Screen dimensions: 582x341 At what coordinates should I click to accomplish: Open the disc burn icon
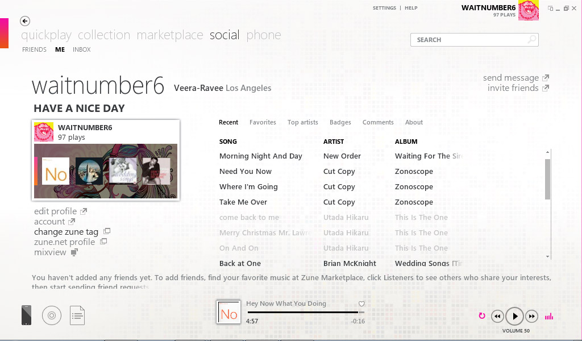[52, 315]
